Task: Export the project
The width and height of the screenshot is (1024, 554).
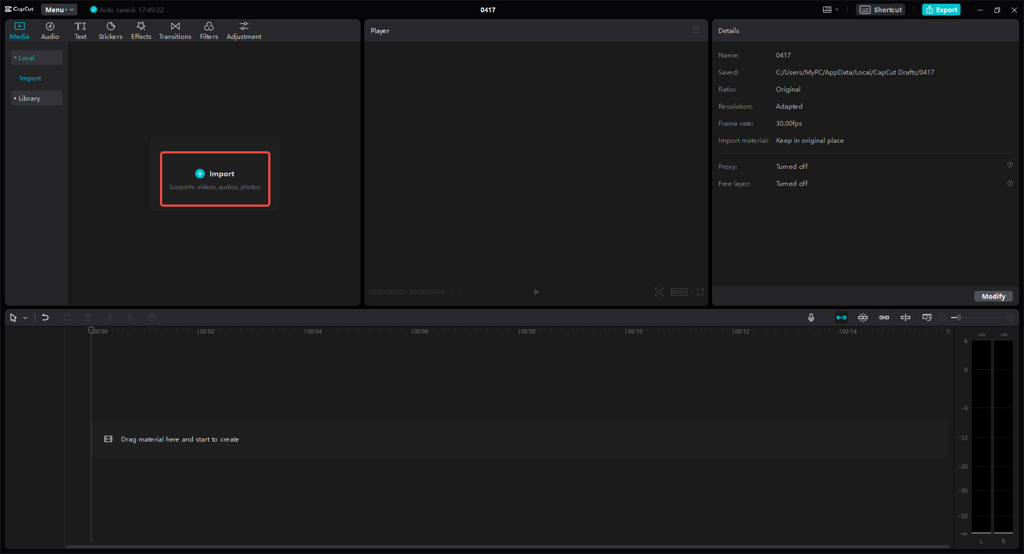Action: 941,10
